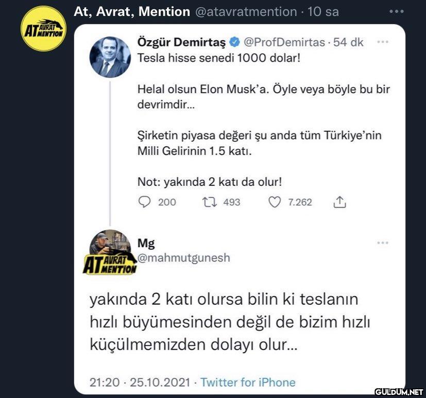Click the share icon on the Tesla tweet

(339, 202)
